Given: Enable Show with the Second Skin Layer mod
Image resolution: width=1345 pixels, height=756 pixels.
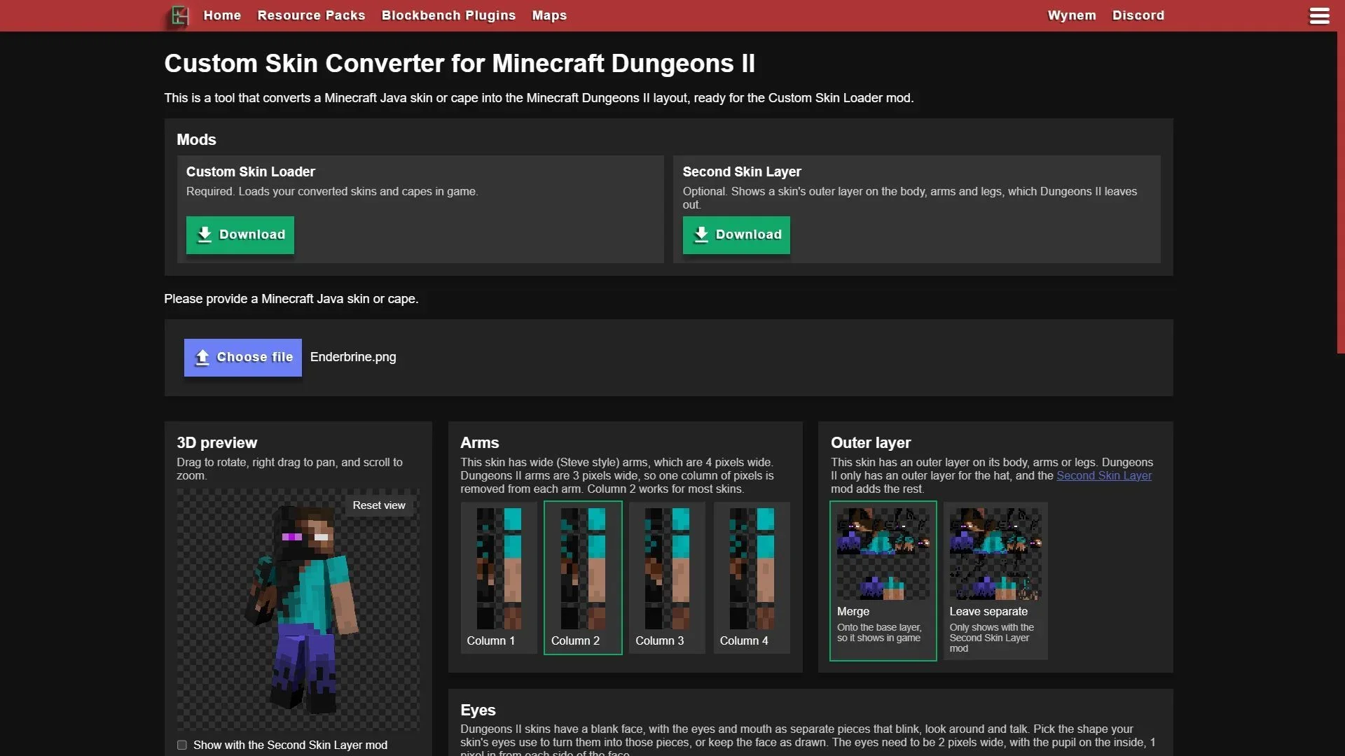Looking at the screenshot, I should (x=182, y=745).
